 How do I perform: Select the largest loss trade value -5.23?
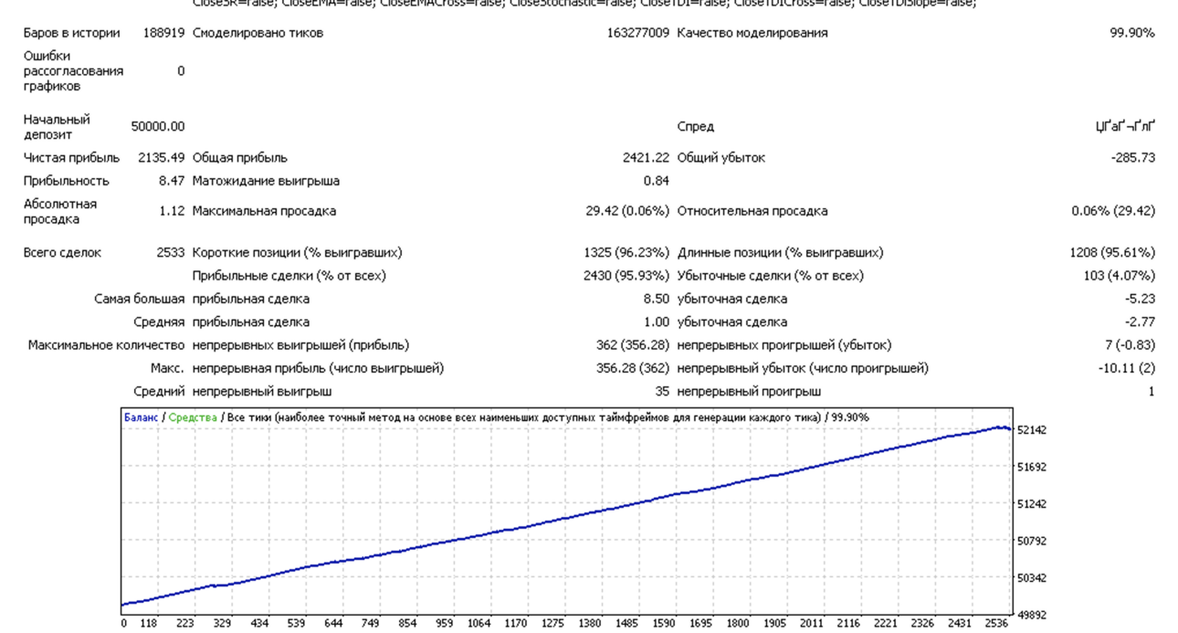[1141, 299]
